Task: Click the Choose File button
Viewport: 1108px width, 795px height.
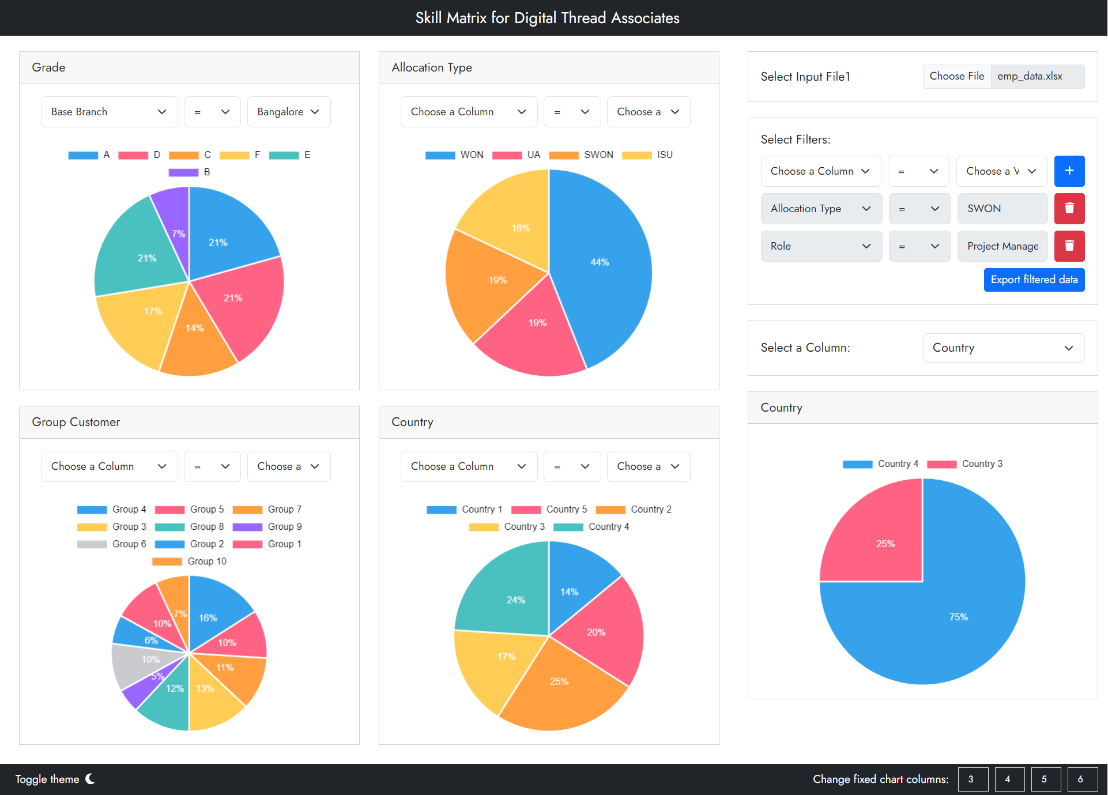Action: (x=956, y=76)
